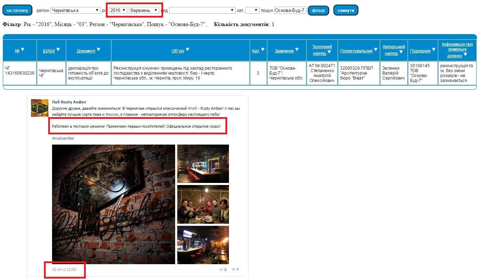Viewport: 479px width, 280px height.
Task: Click the пошук search input field
Action: coord(290,11)
